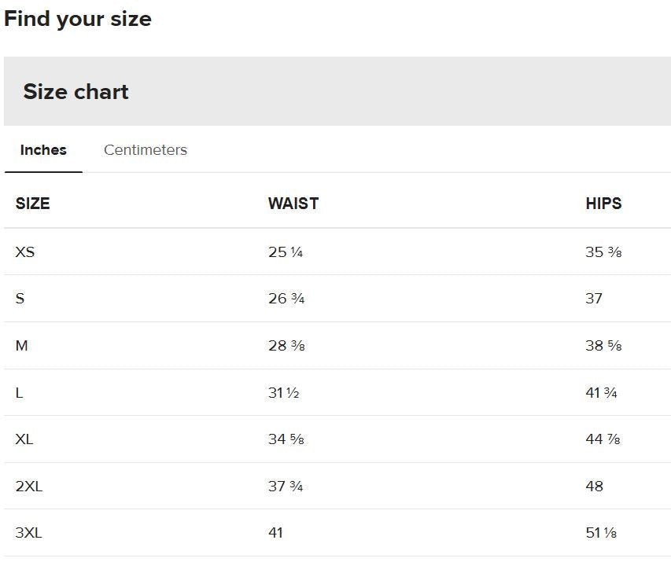Click the SIZE column header
Image resolution: width=671 pixels, height=573 pixels.
click(x=32, y=203)
